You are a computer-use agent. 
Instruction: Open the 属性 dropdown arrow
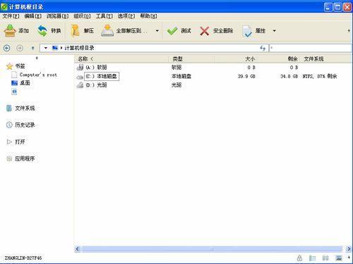click(274, 31)
